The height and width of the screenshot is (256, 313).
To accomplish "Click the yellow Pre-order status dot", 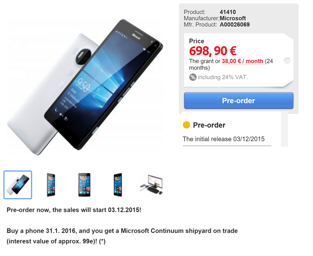I will click(186, 125).
